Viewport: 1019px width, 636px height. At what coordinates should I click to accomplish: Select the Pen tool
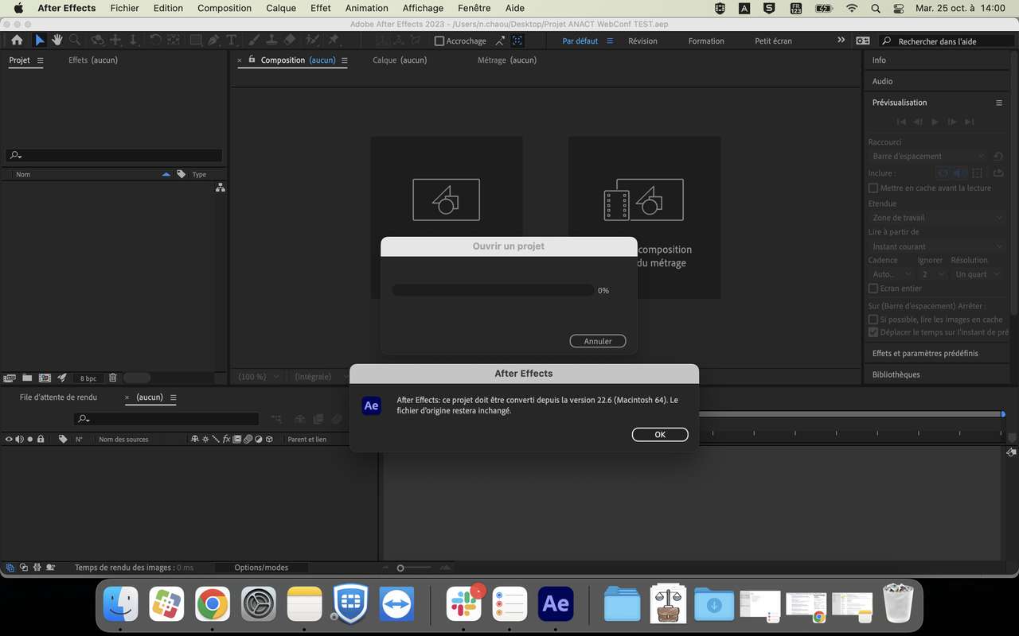tap(214, 40)
